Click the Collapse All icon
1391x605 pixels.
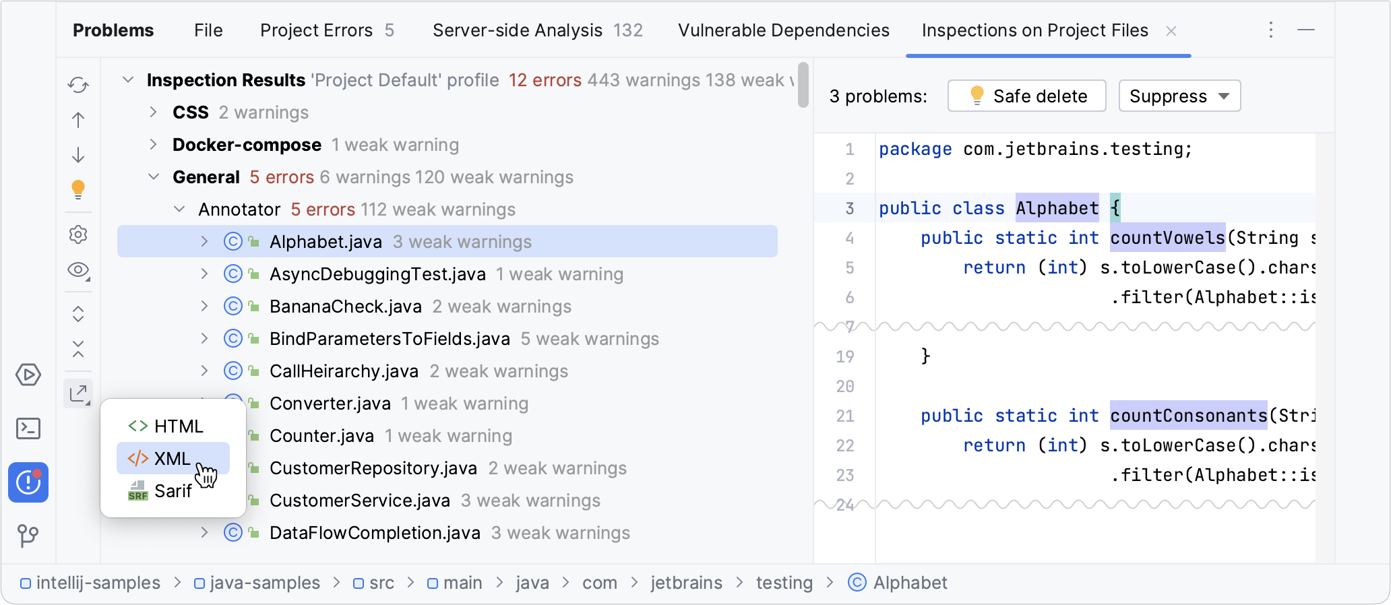(x=78, y=349)
